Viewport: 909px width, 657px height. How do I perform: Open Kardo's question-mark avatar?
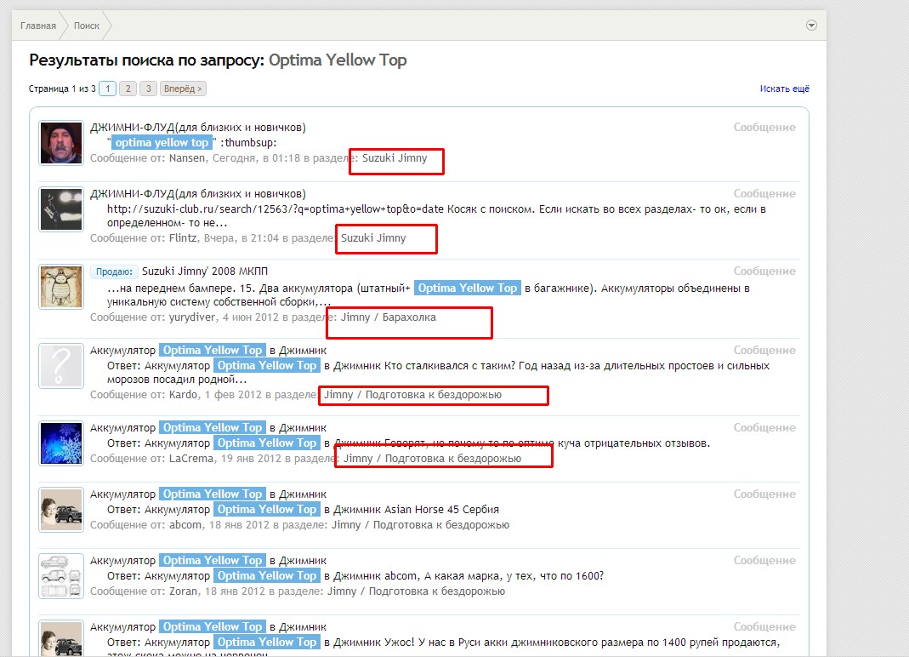point(61,366)
